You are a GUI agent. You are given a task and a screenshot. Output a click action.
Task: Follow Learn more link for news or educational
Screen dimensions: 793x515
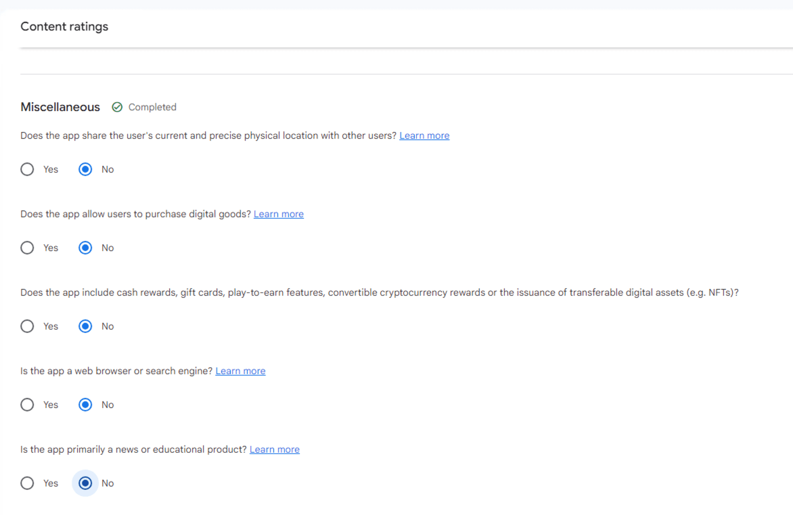tap(274, 449)
